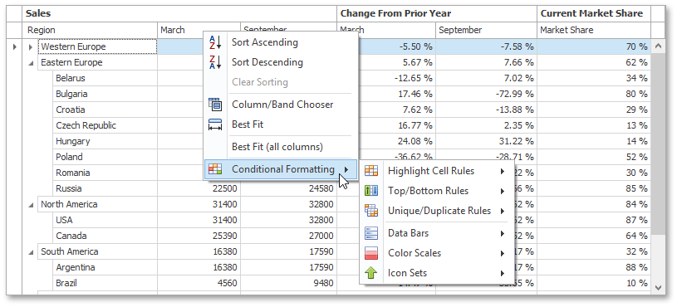Click the Unique/Duplicate Rules icon
Viewport: 677px width, 307px height.
tap(371, 211)
